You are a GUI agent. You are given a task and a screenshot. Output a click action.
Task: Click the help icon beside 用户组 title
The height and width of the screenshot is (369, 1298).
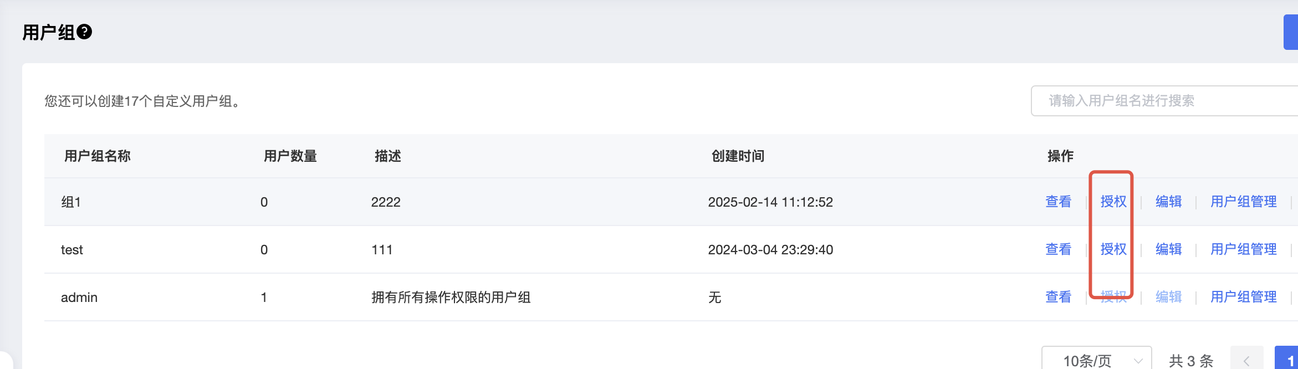click(x=84, y=32)
